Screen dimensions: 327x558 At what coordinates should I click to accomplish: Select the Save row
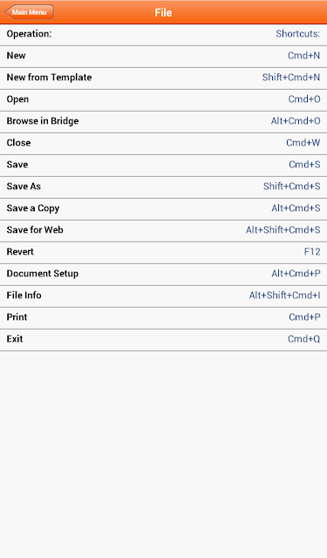click(163, 165)
